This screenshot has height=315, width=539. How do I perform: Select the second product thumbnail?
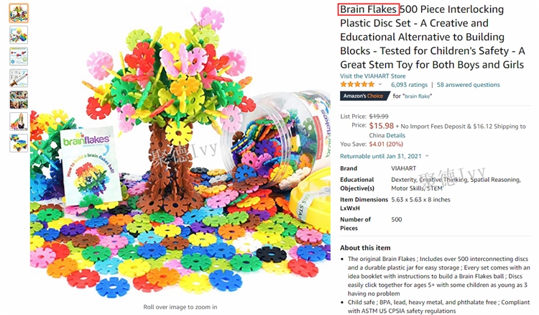(19, 35)
